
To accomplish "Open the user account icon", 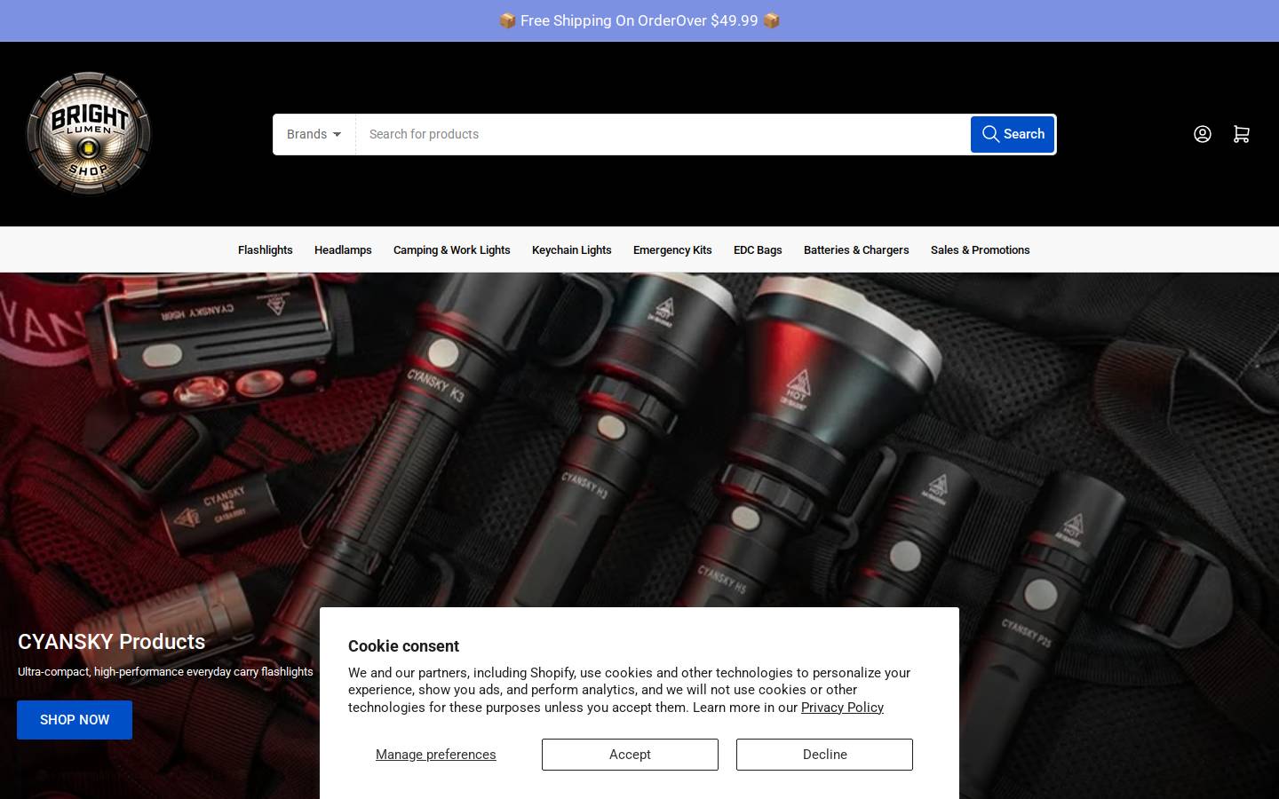I will 1202,134.
